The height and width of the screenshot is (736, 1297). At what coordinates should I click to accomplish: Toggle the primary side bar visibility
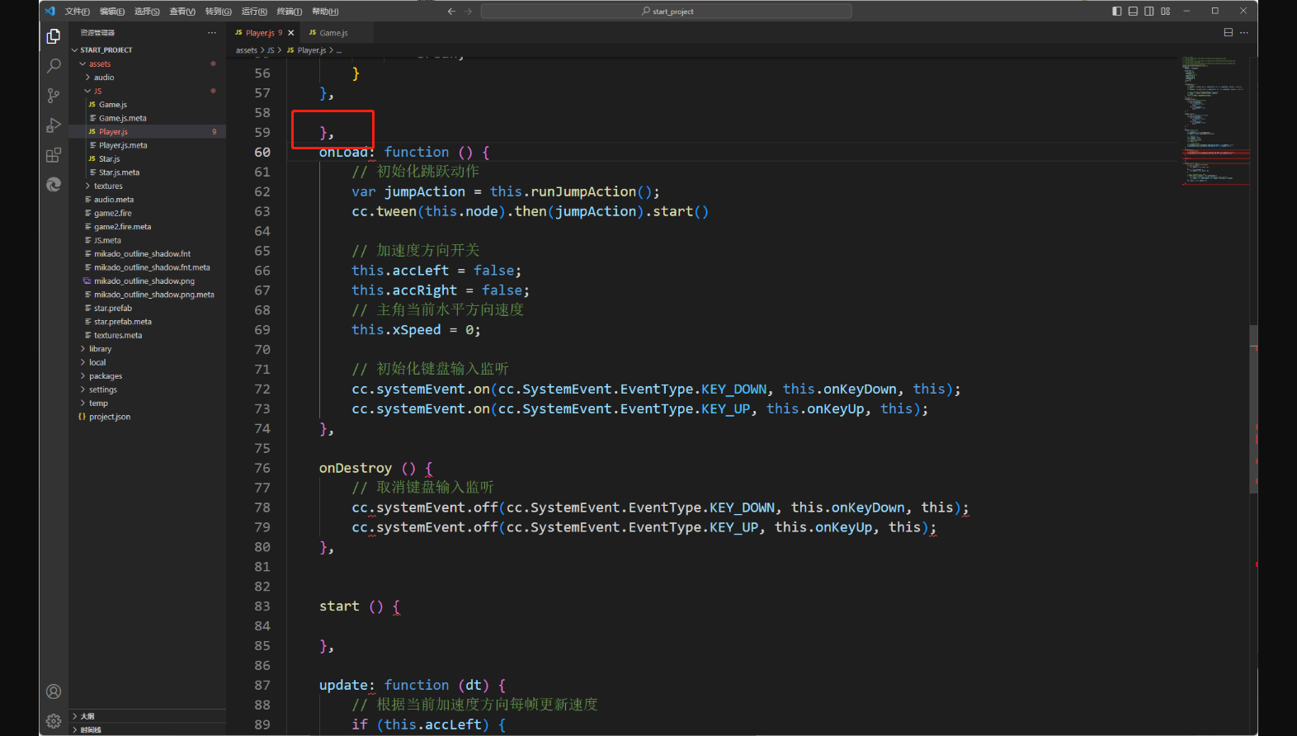coord(1116,12)
